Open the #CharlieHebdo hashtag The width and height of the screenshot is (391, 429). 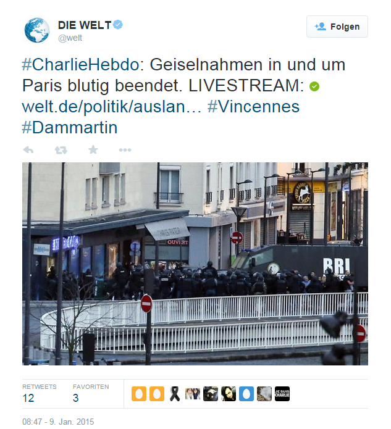[81, 65]
